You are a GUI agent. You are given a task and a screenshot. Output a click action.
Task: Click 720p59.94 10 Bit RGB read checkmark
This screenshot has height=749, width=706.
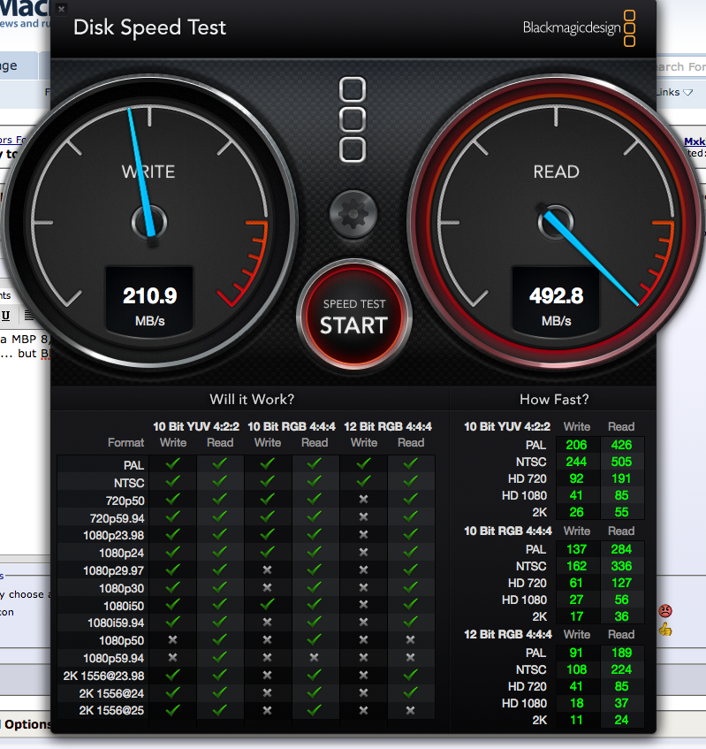314,516
